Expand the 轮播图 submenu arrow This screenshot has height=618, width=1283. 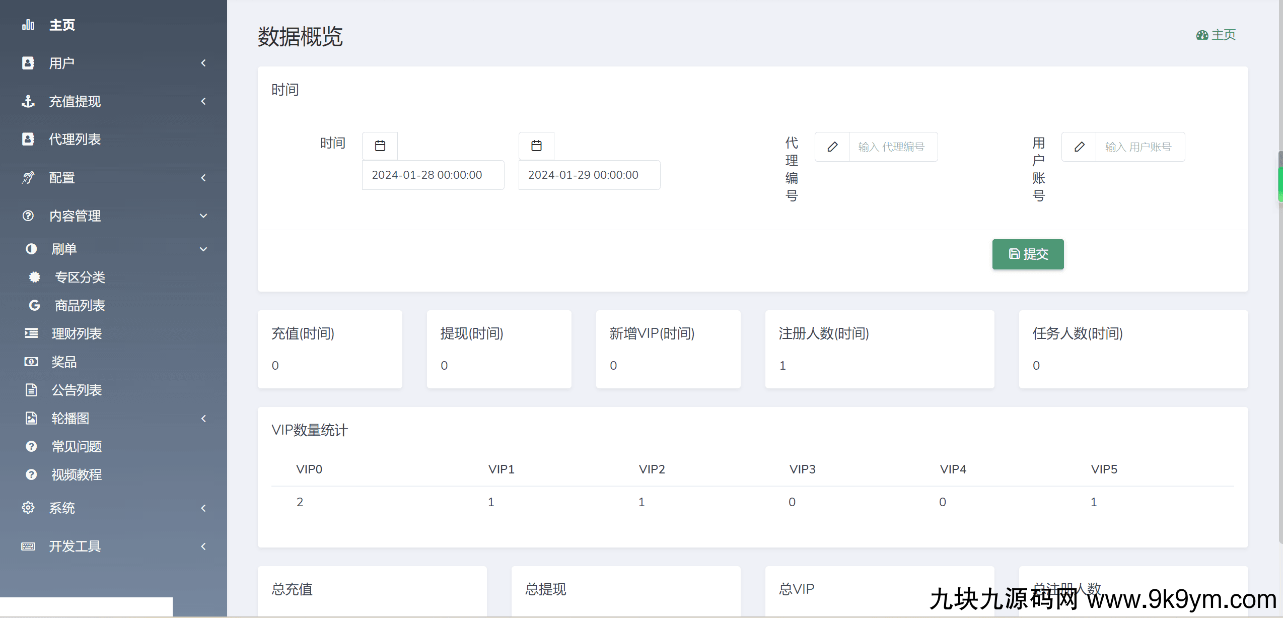[203, 418]
